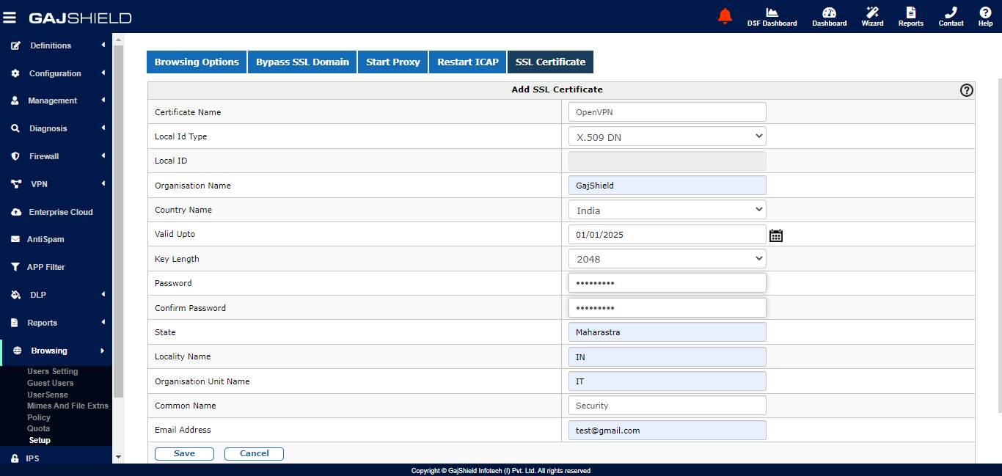Screen dimensions: 1002x476
Task: Open the Restart ICAP tab
Action: pyautogui.click(x=468, y=62)
